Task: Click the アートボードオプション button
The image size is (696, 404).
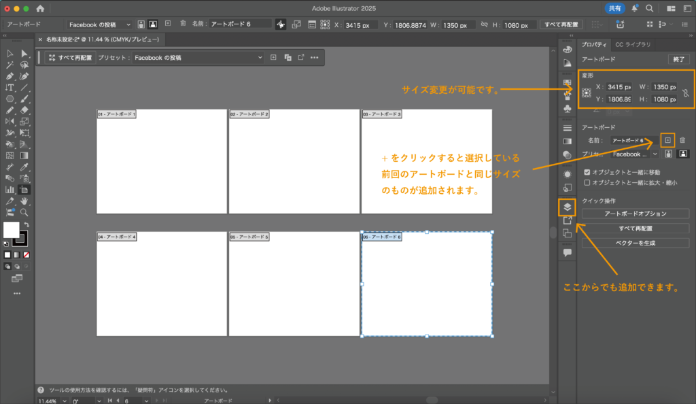Action: tap(634, 213)
